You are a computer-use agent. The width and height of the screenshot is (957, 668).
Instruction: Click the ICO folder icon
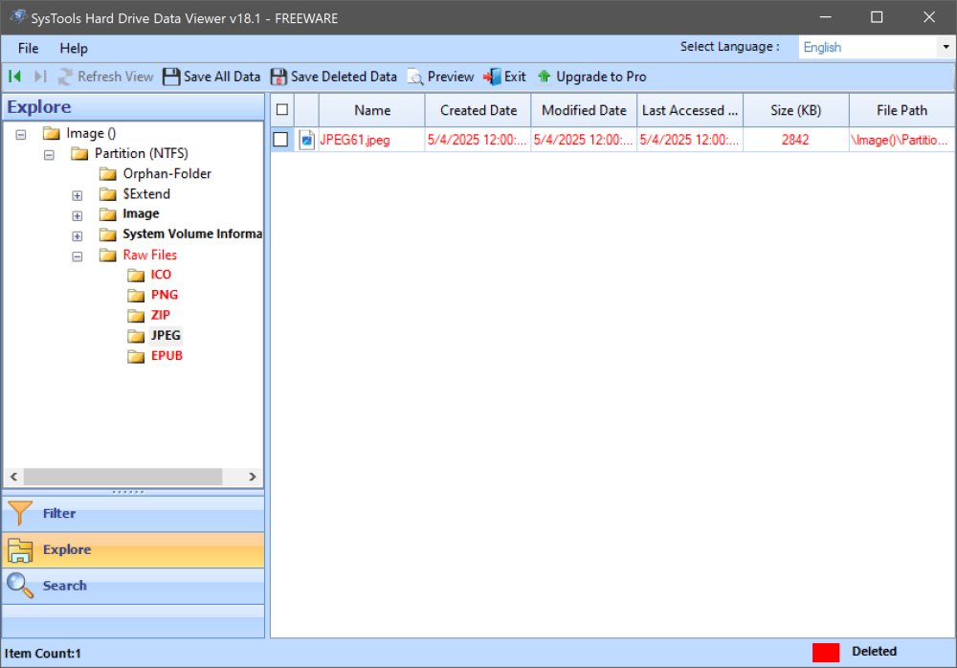tap(136, 275)
